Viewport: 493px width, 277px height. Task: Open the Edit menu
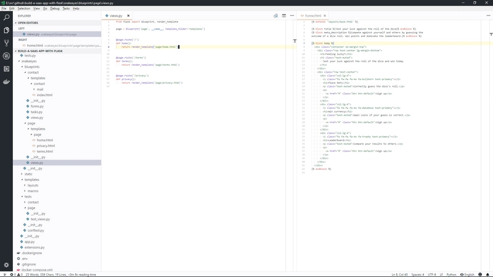(x=12, y=9)
